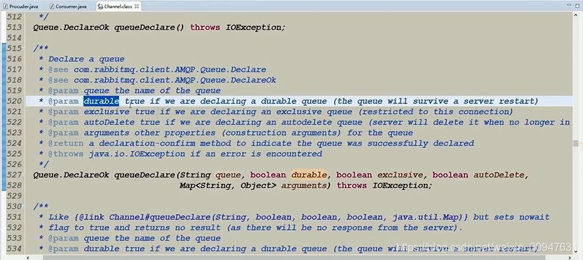Click line number 527 in the gutter
583x260 pixels.
[14, 175]
